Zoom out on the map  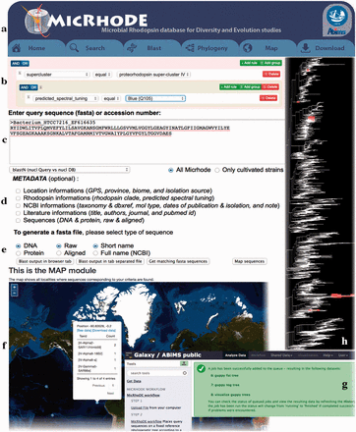(14, 294)
